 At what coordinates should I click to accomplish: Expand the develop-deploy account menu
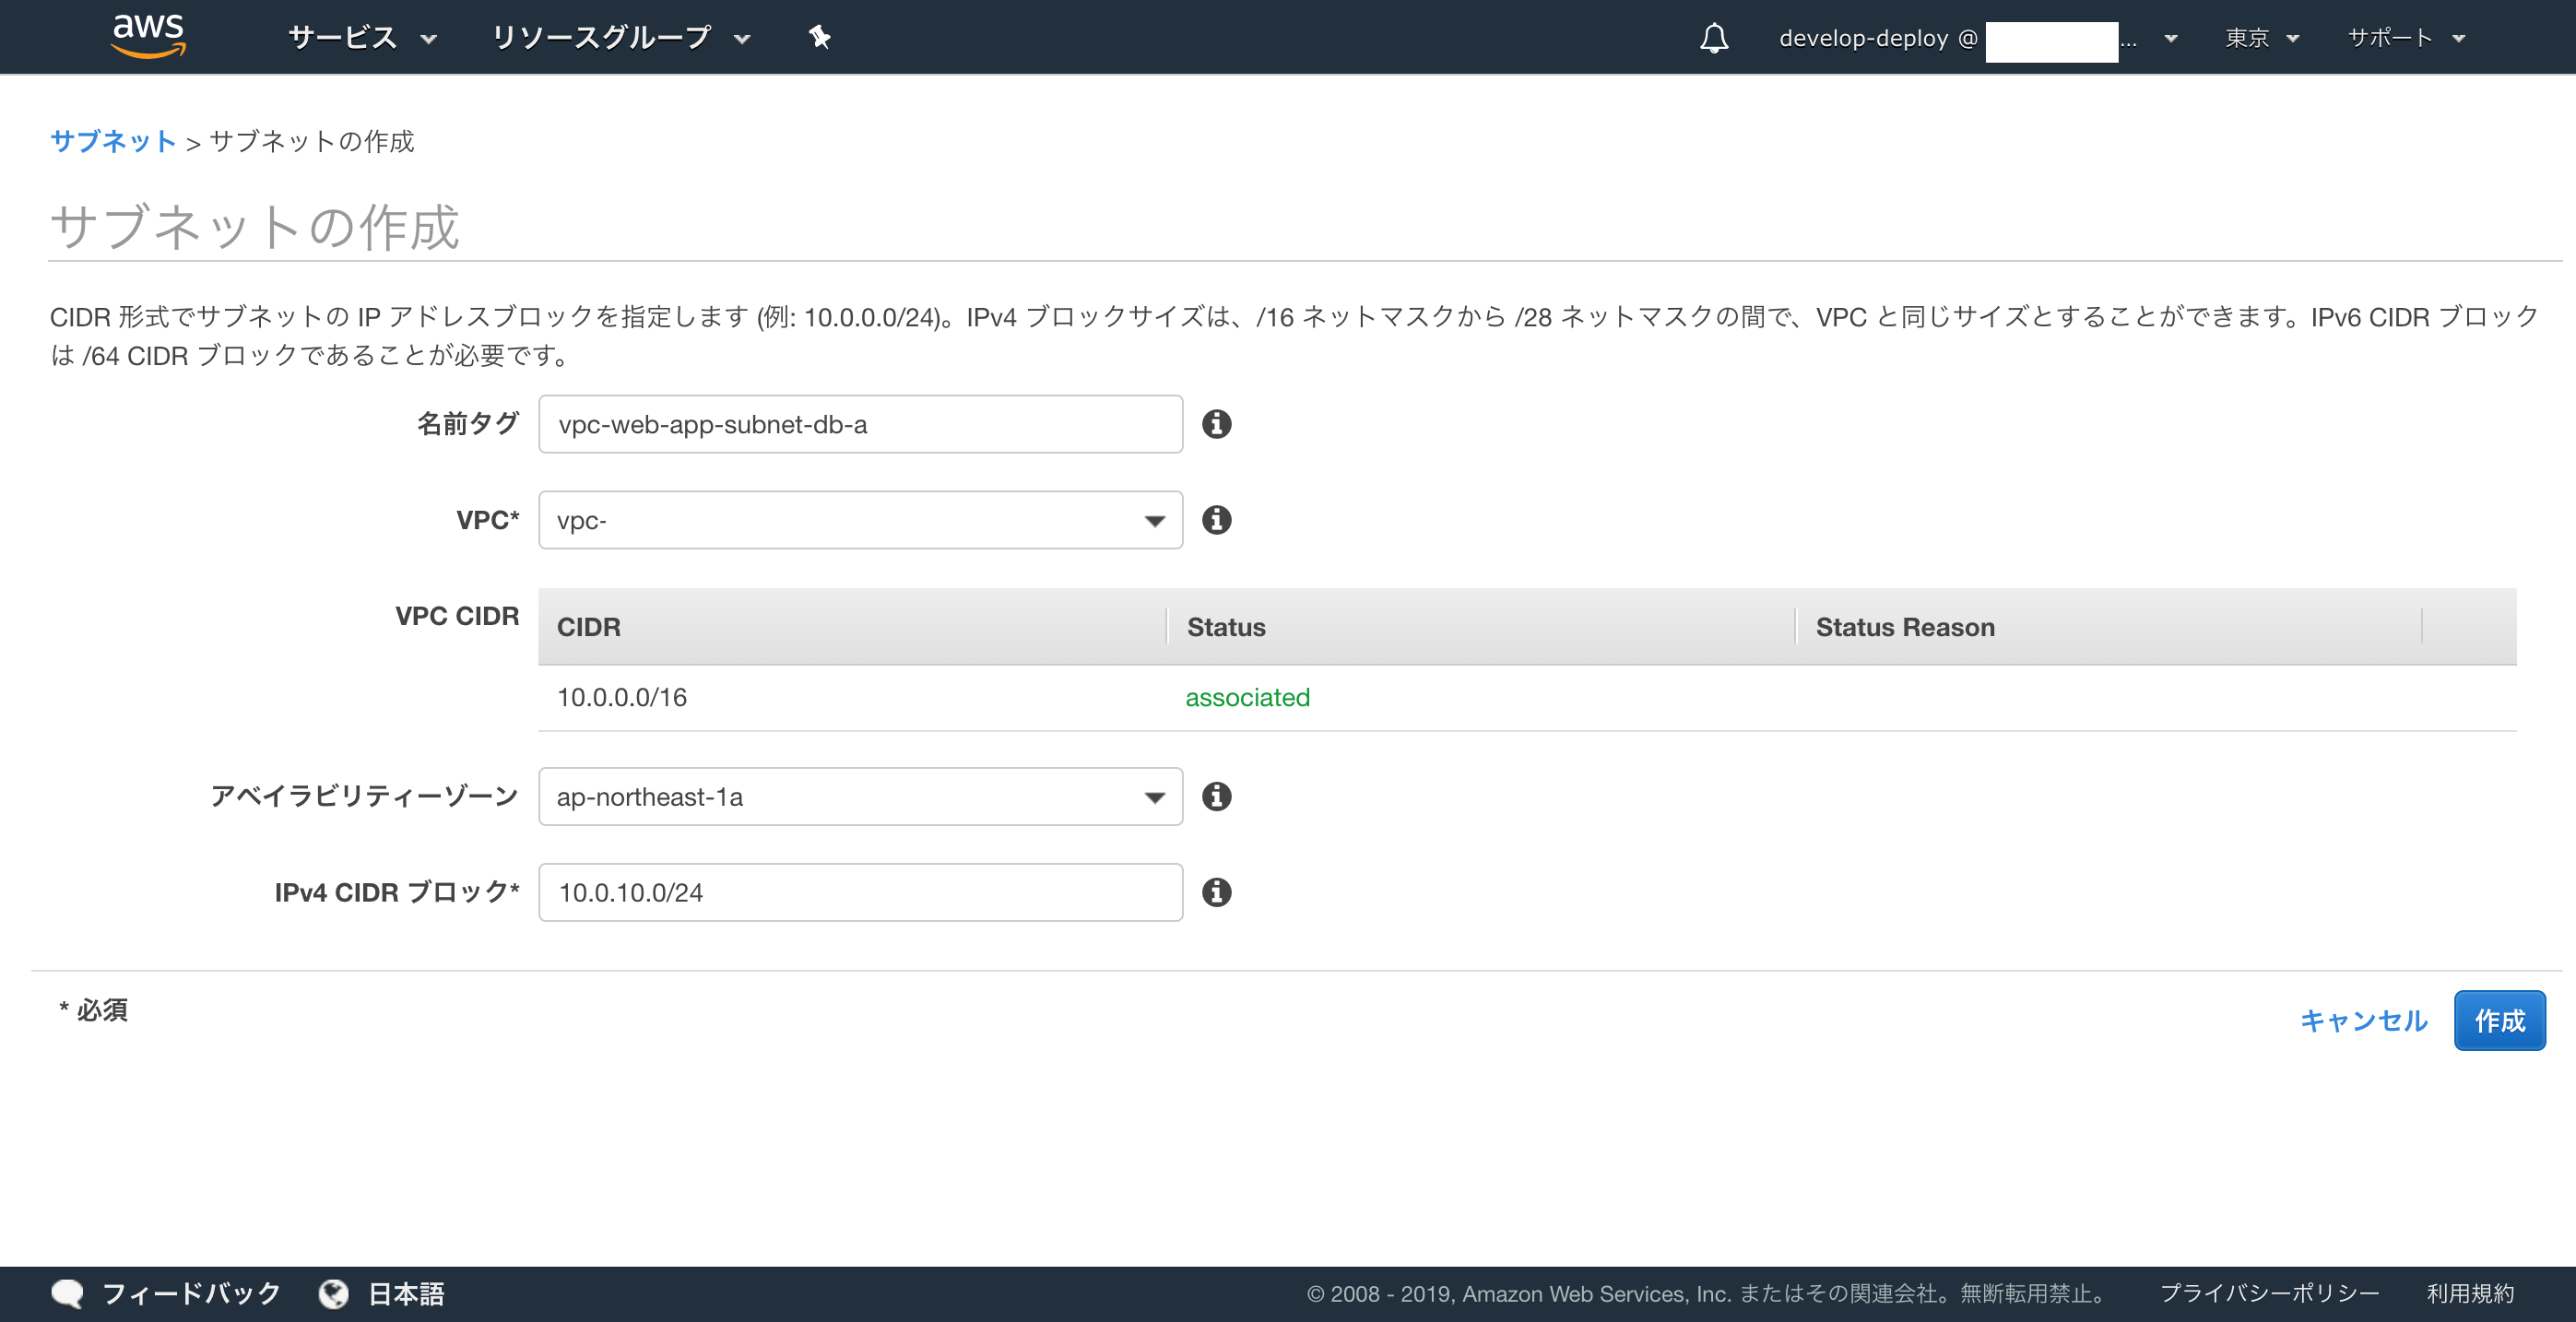(1975, 38)
